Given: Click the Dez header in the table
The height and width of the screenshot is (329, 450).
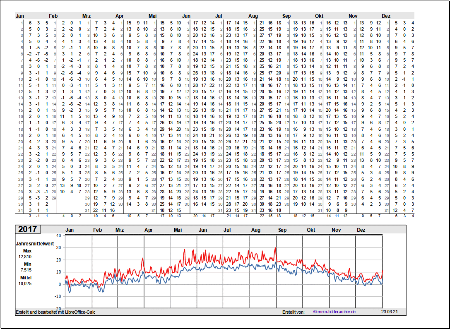Looking at the screenshot, I should click(386, 16).
